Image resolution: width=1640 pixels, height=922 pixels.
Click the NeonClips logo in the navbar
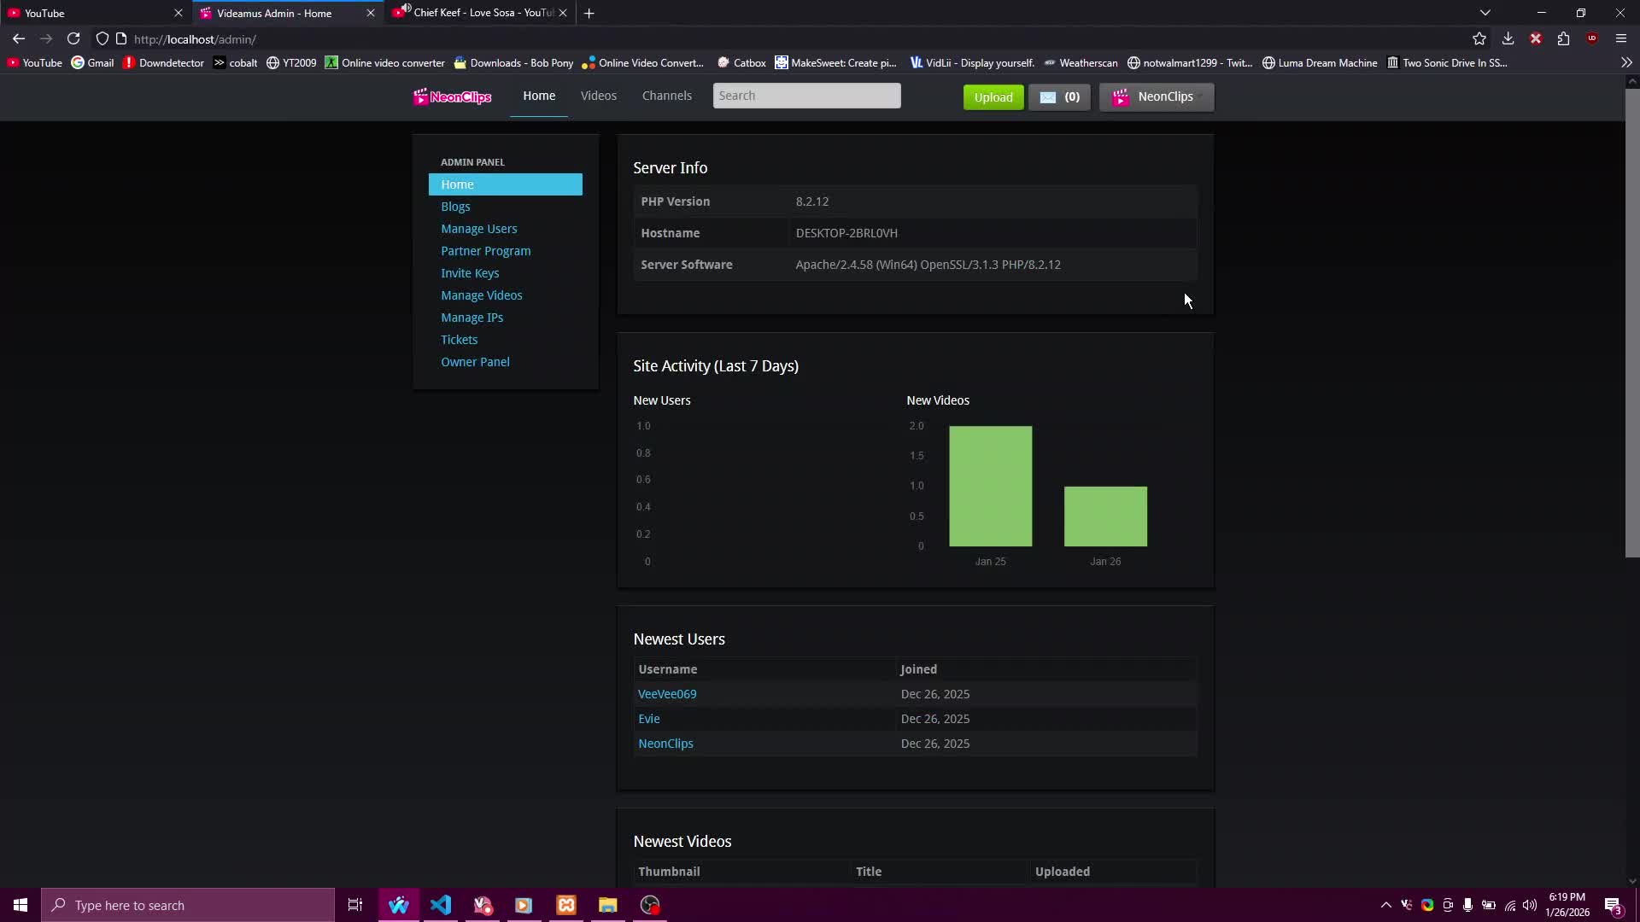[x=452, y=96]
